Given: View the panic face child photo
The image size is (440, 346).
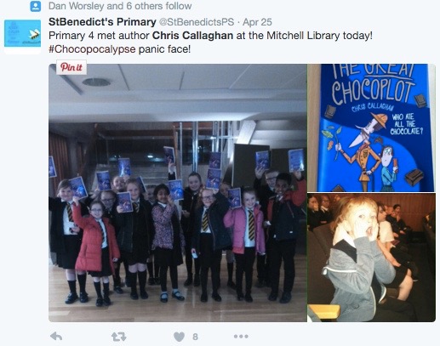Looking at the screenshot, I should (x=372, y=258).
